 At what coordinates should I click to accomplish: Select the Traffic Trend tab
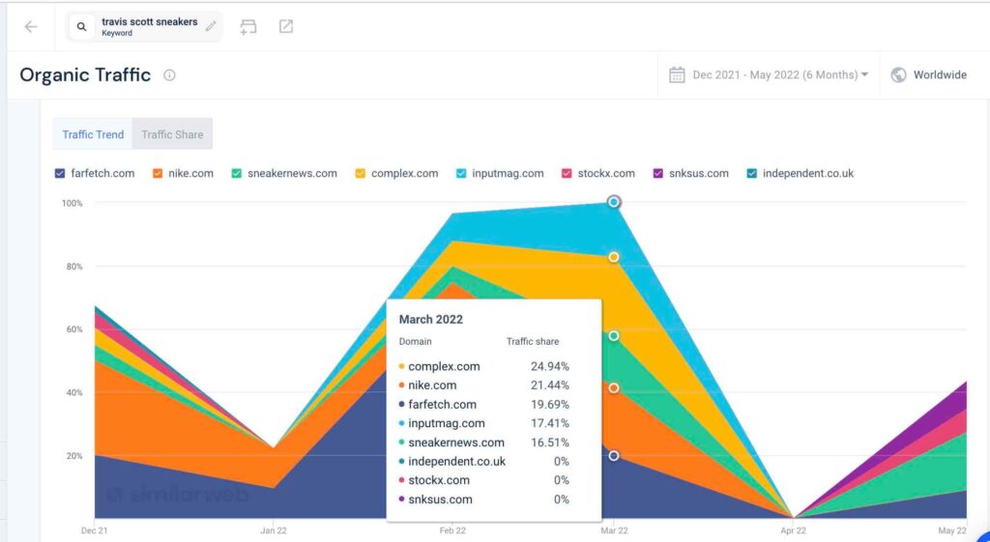(x=93, y=134)
